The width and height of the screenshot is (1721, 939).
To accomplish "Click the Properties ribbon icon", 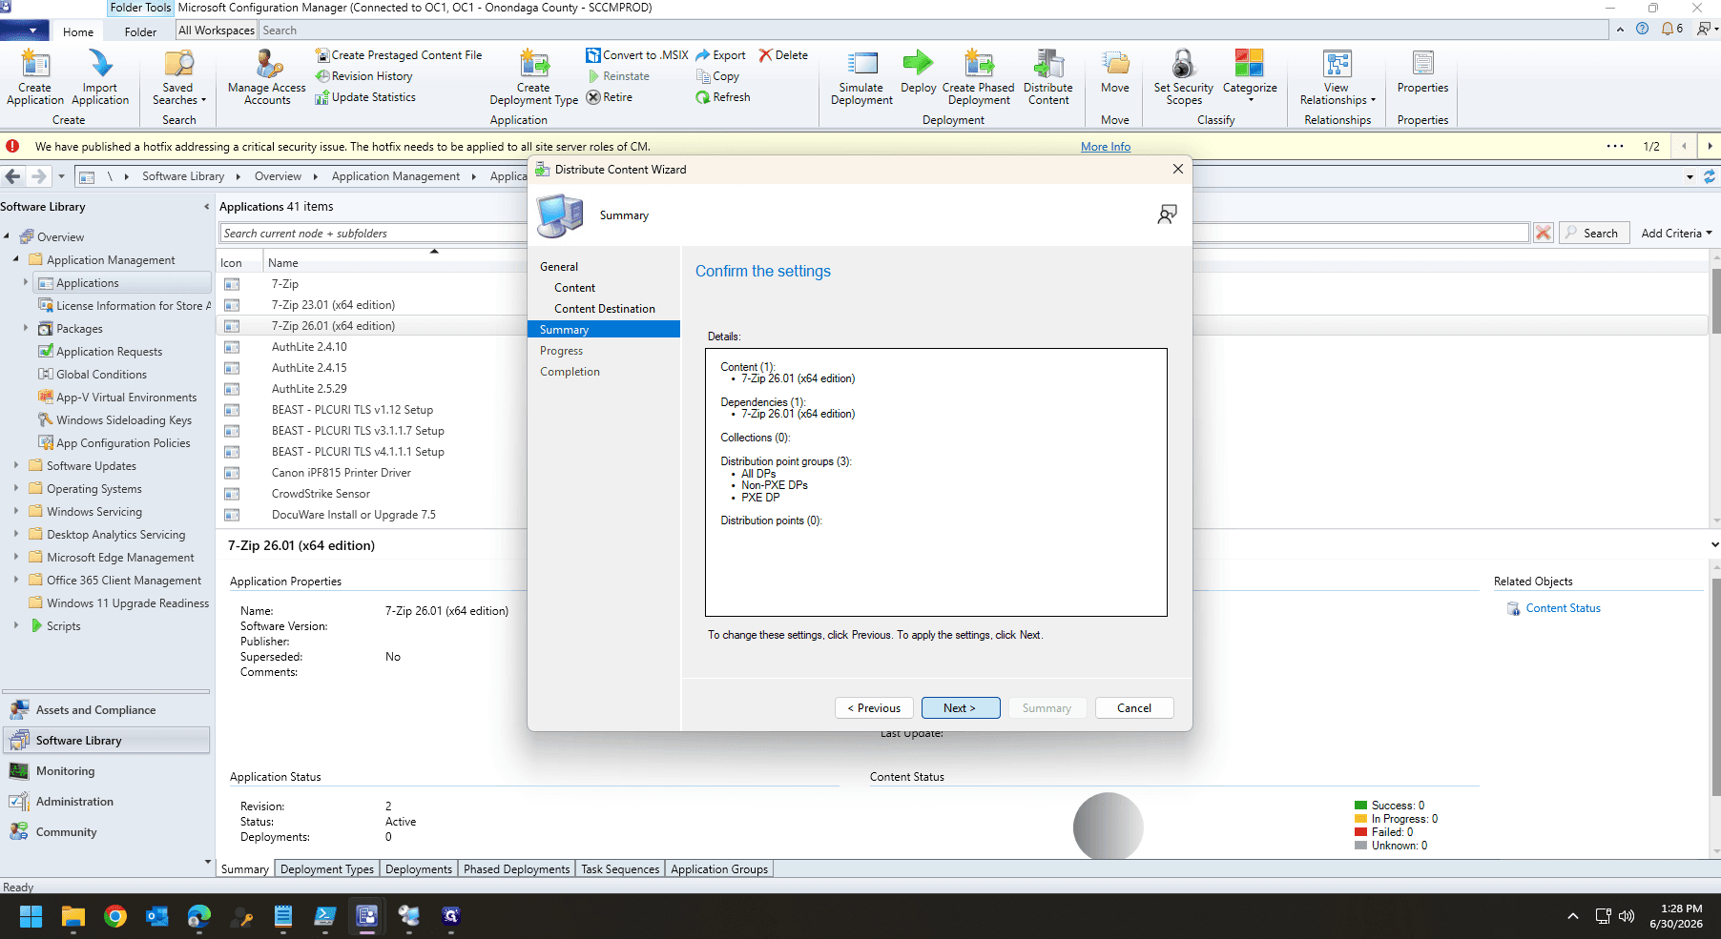I will (x=1422, y=71).
